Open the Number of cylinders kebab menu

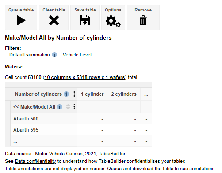click(x=74, y=94)
